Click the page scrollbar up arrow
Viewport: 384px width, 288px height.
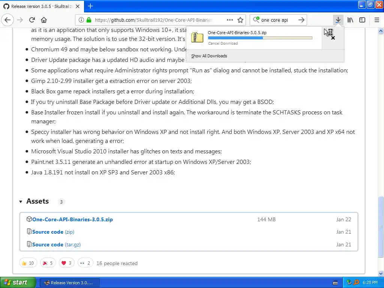(381, 31)
